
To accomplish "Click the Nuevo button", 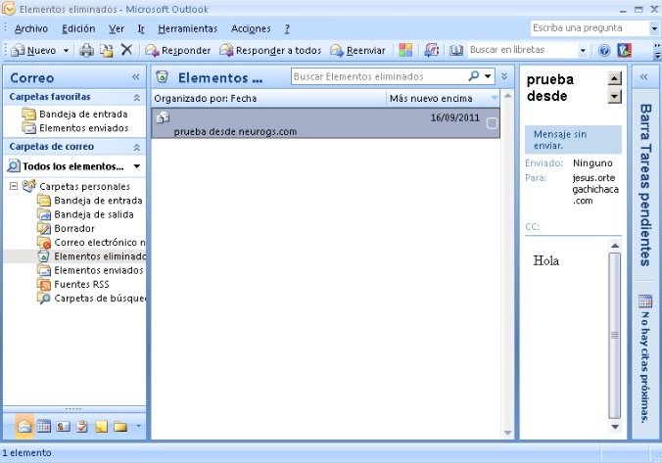I will click(x=35, y=51).
